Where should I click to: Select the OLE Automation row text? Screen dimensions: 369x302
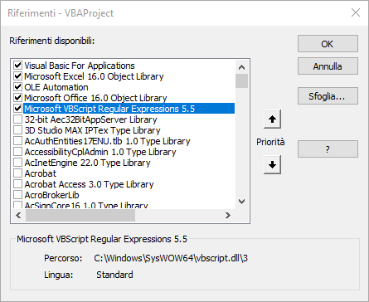click(x=56, y=87)
